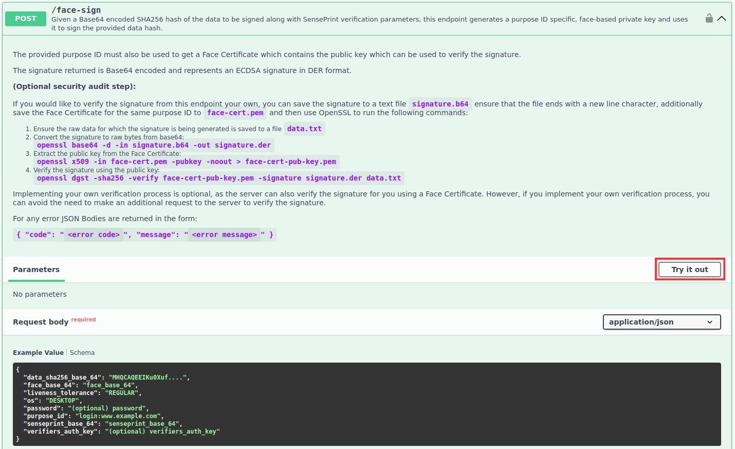Select the Example Value tab
Viewport: 735px width, 449px height.
38,353
